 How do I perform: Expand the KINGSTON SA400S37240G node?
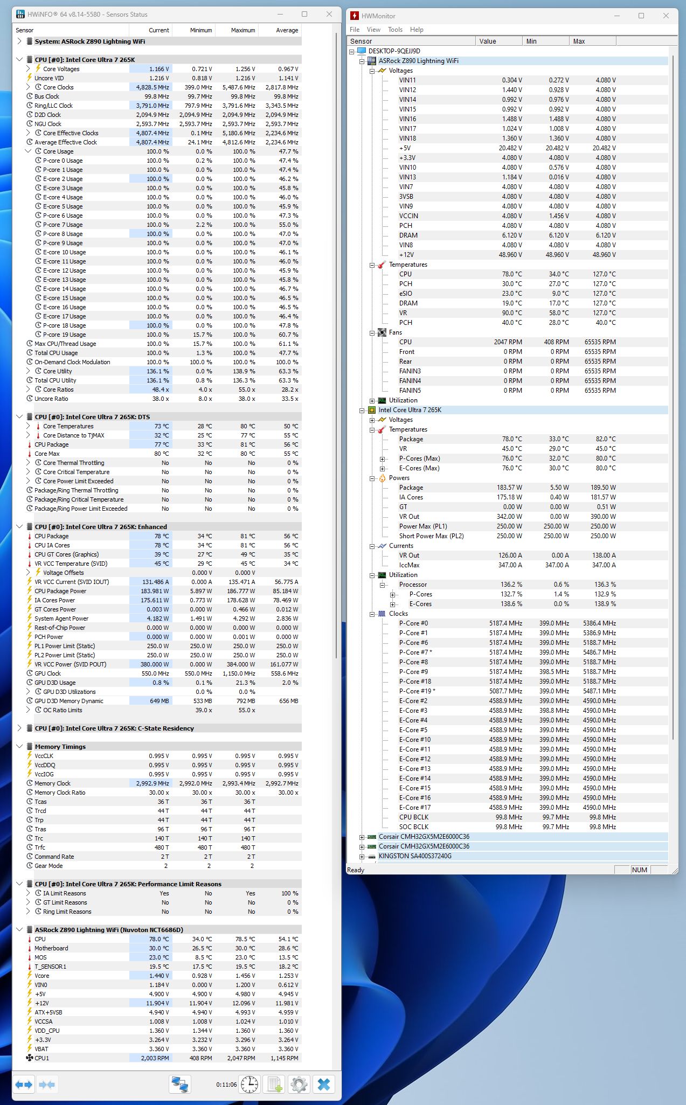point(362,856)
